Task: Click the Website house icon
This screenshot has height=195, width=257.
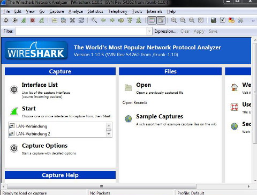Action: [235, 87]
